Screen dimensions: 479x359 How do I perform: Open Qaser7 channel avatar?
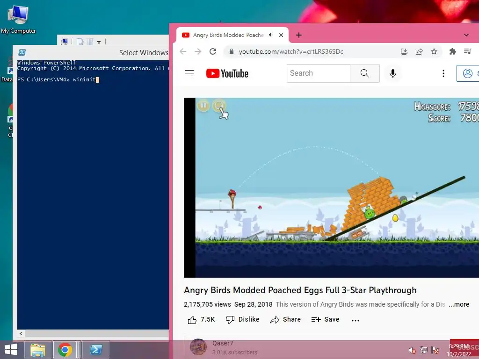(198, 347)
